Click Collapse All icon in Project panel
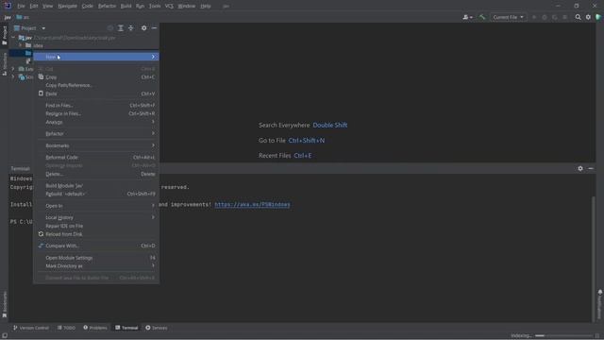Viewport: 604px width, 340px height. [x=131, y=28]
